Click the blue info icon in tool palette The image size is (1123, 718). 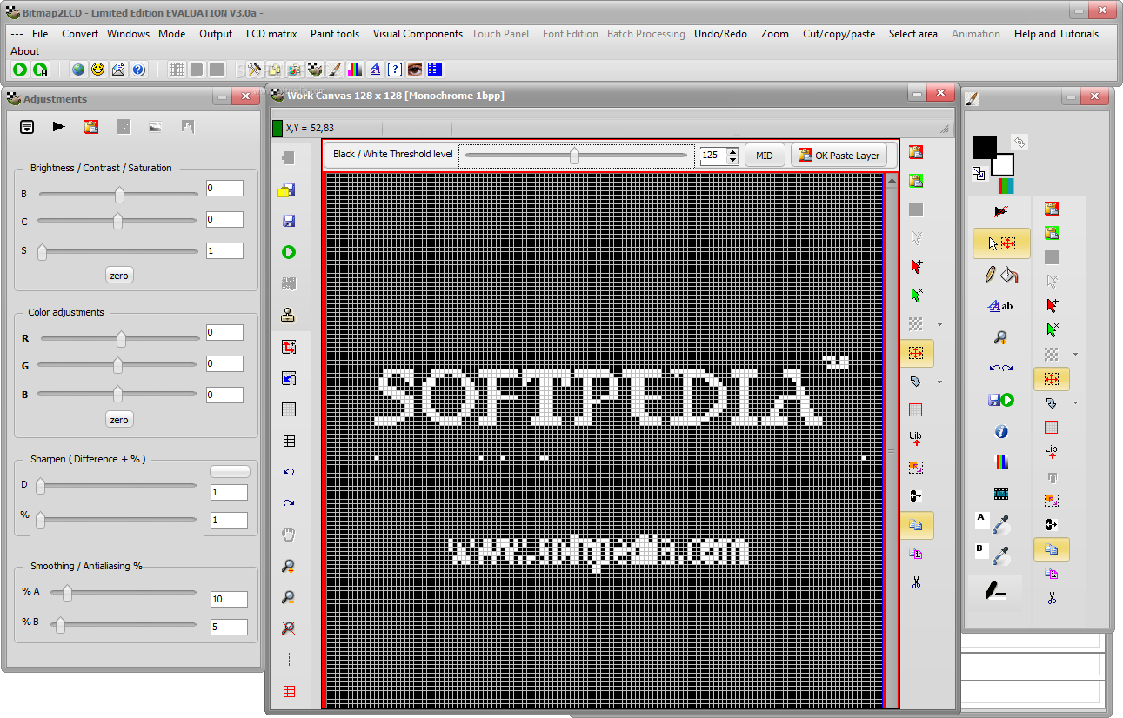(x=1001, y=431)
